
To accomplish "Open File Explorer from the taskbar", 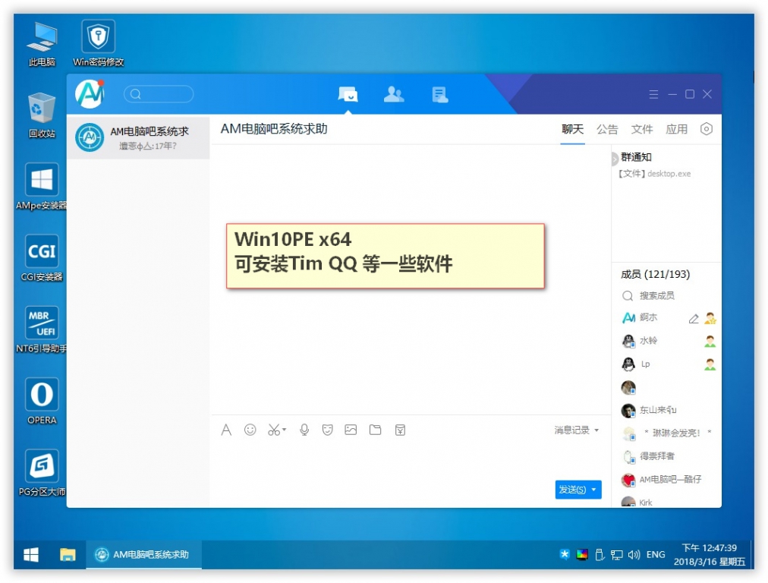I will [x=68, y=555].
